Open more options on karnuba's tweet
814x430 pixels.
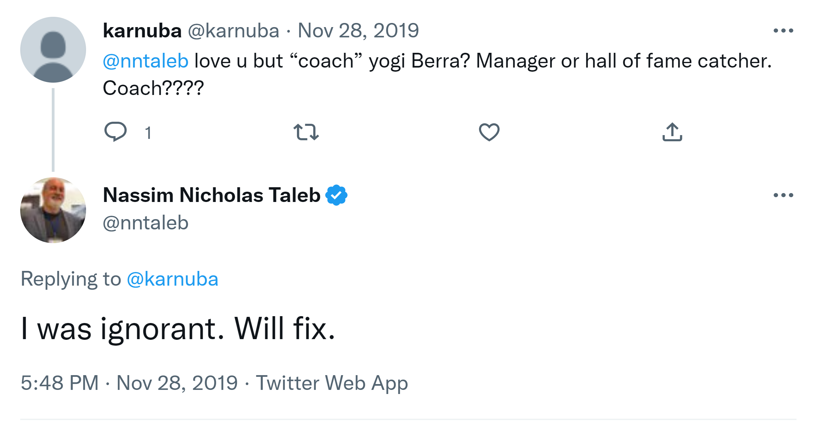(783, 31)
